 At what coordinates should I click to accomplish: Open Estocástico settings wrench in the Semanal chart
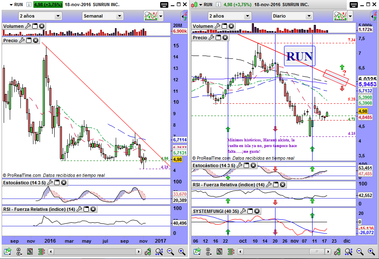(x=50, y=183)
